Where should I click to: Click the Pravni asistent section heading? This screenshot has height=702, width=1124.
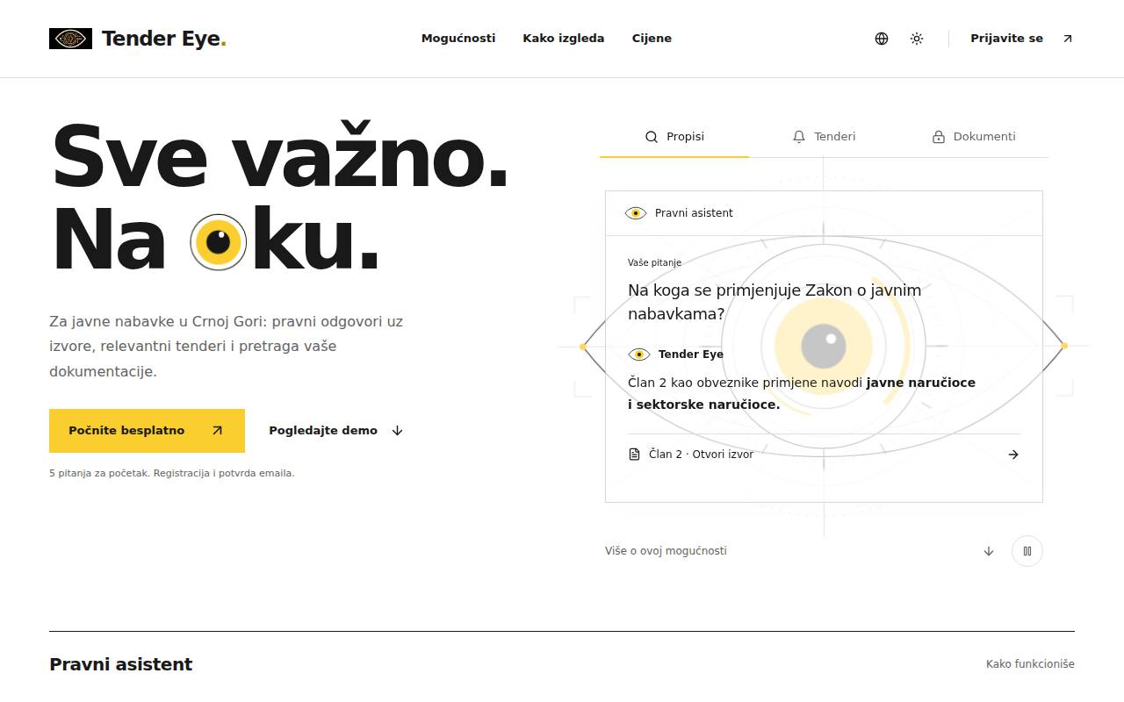[x=121, y=664]
